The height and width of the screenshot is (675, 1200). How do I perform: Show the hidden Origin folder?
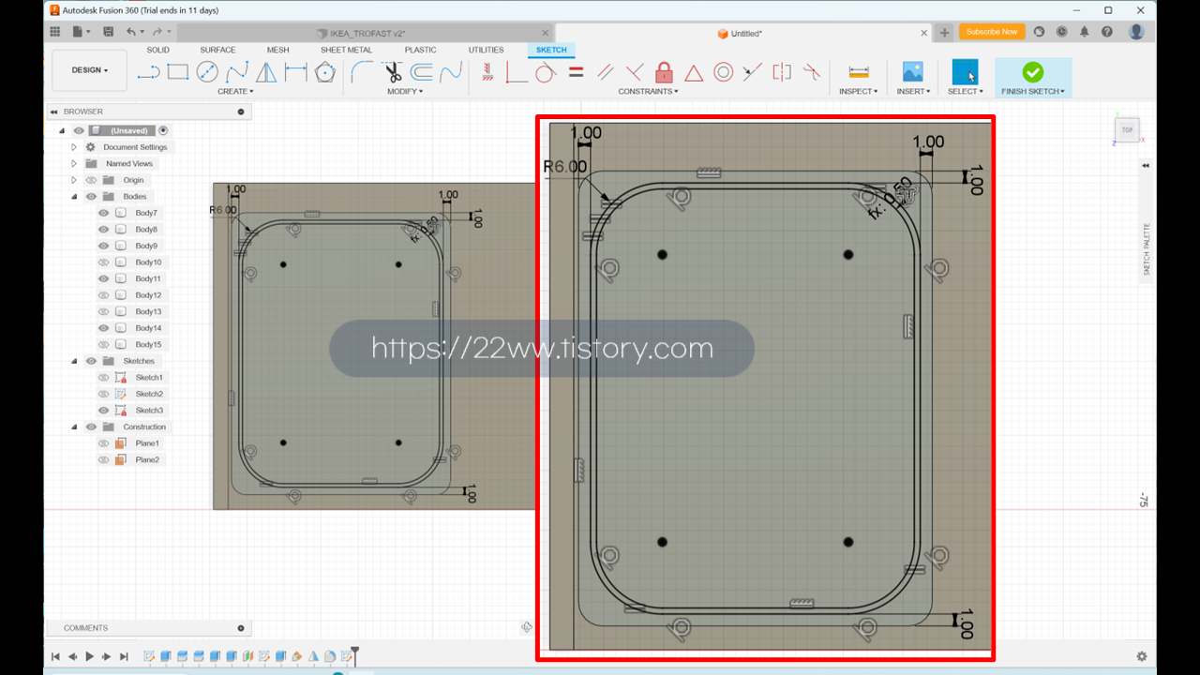[x=91, y=180]
